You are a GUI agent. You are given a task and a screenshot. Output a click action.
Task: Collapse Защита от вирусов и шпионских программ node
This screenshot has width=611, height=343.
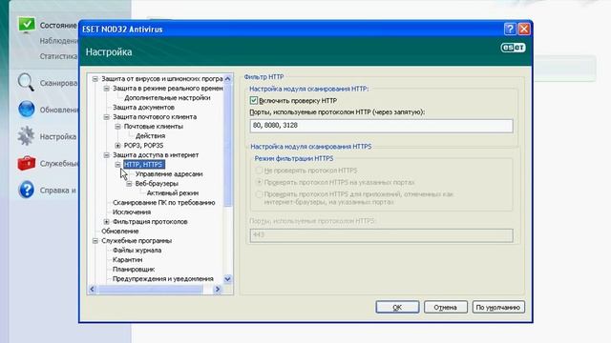tap(95, 79)
